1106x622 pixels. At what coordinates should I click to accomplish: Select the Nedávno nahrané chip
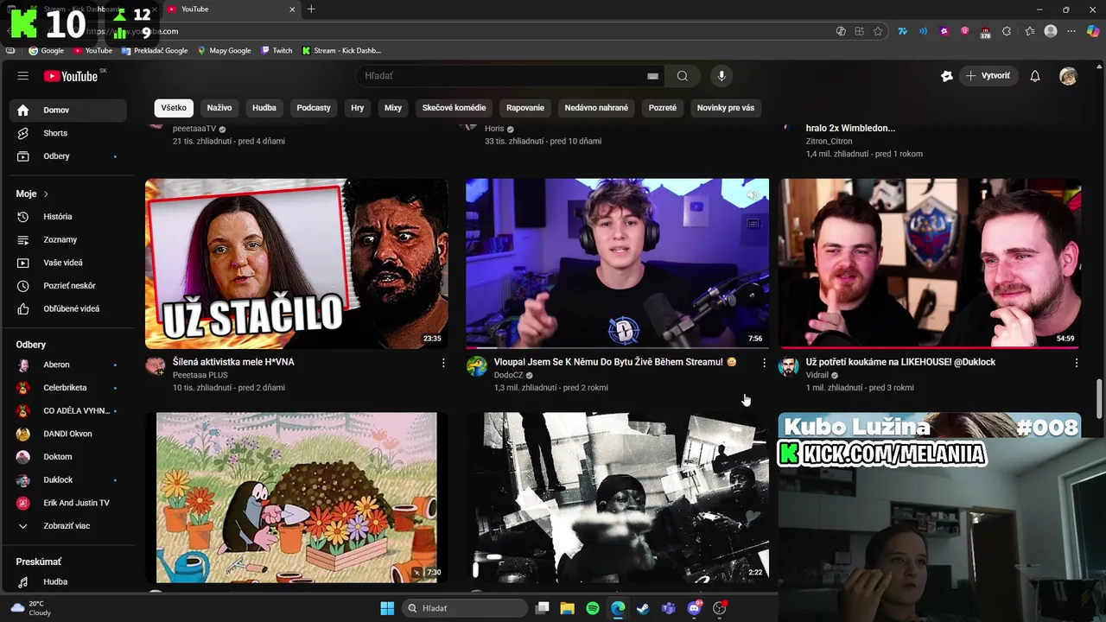click(x=596, y=108)
